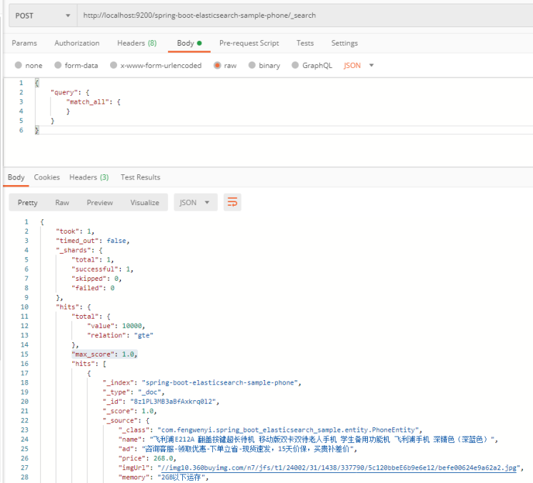
Task: Open request Headers (8) tab
Action: click(136, 43)
